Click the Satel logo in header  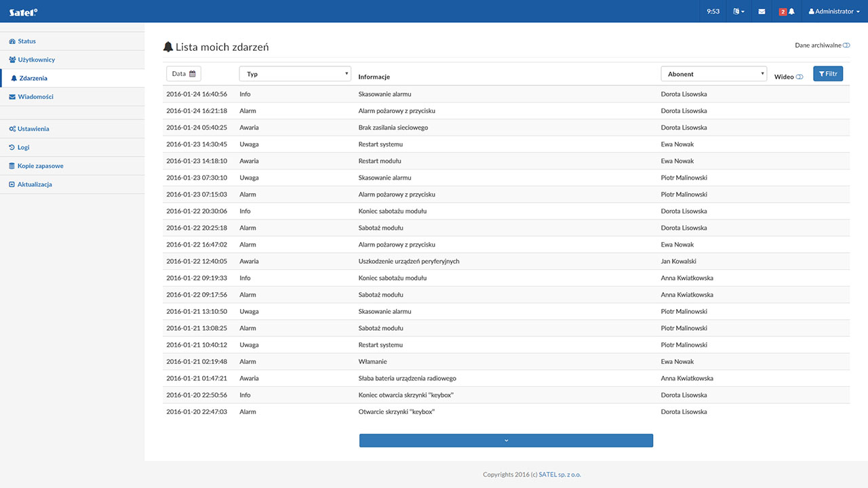pyautogui.click(x=23, y=12)
